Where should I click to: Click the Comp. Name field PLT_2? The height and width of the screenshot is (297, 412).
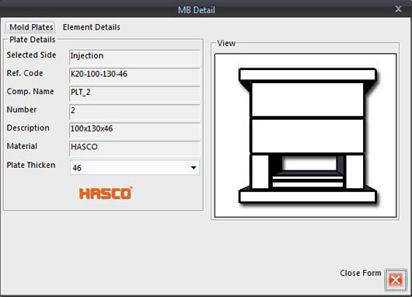click(134, 93)
